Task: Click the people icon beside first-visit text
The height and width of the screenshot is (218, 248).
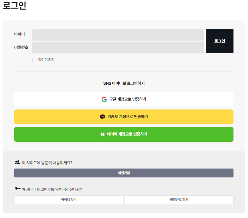Action: coord(17,162)
